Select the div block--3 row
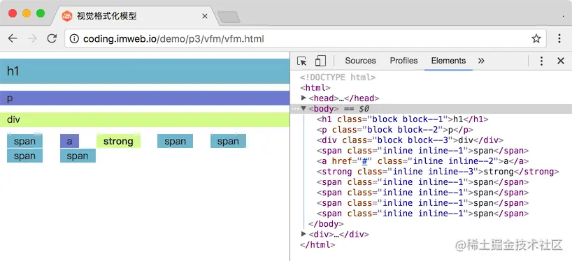572x261 pixels. (410, 140)
